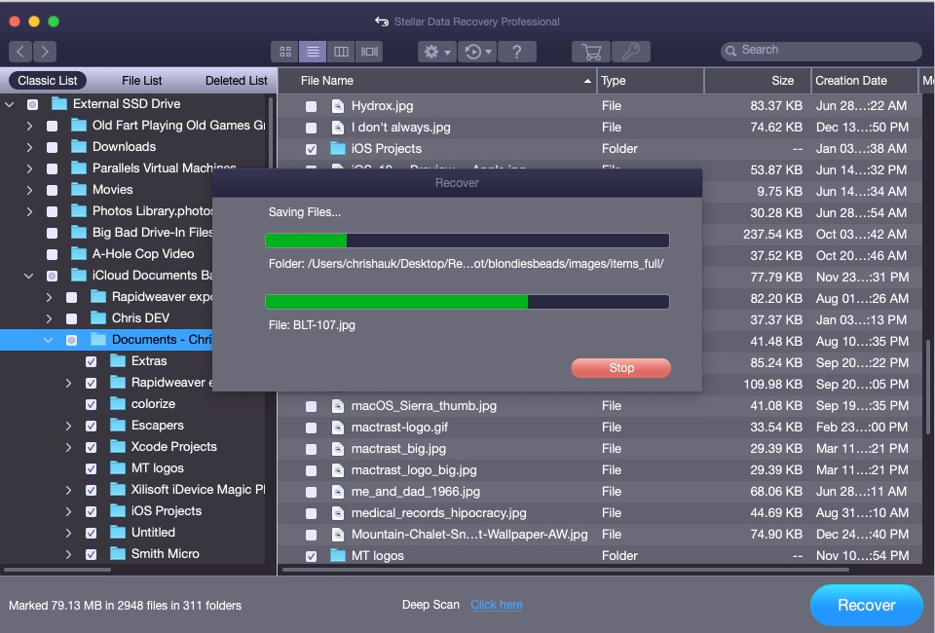Click the iOS Projects folder icon in file list
The image size is (935, 633).
click(x=338, y=148)
